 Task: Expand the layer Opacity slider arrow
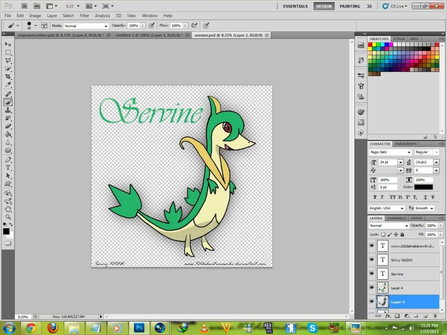[x=441, y=226]
